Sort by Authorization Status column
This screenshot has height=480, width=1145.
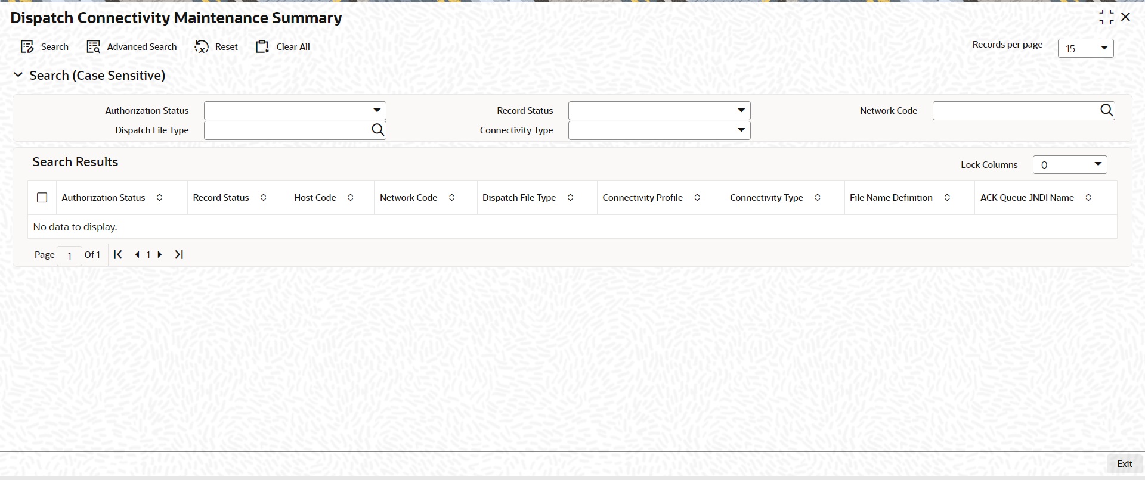click(x=159, y=198)
